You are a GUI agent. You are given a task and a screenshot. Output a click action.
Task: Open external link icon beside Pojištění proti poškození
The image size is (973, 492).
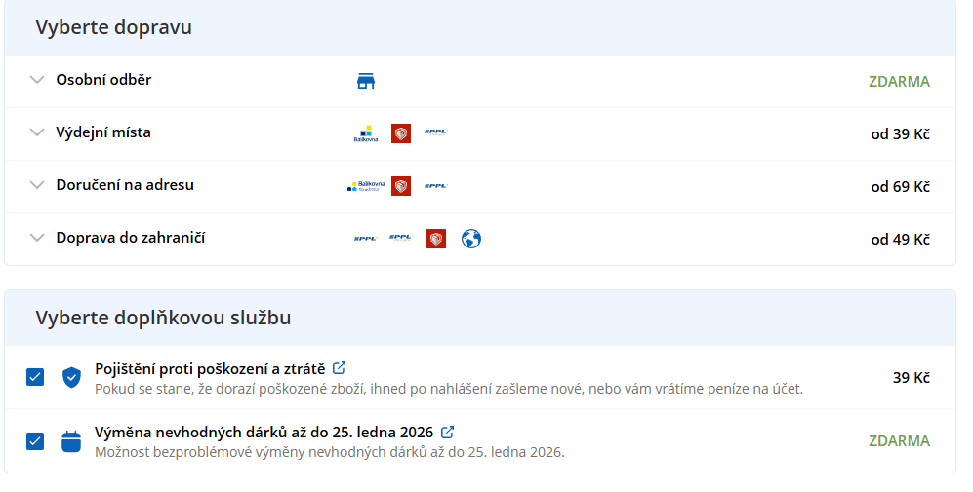(x=340, y=368)
